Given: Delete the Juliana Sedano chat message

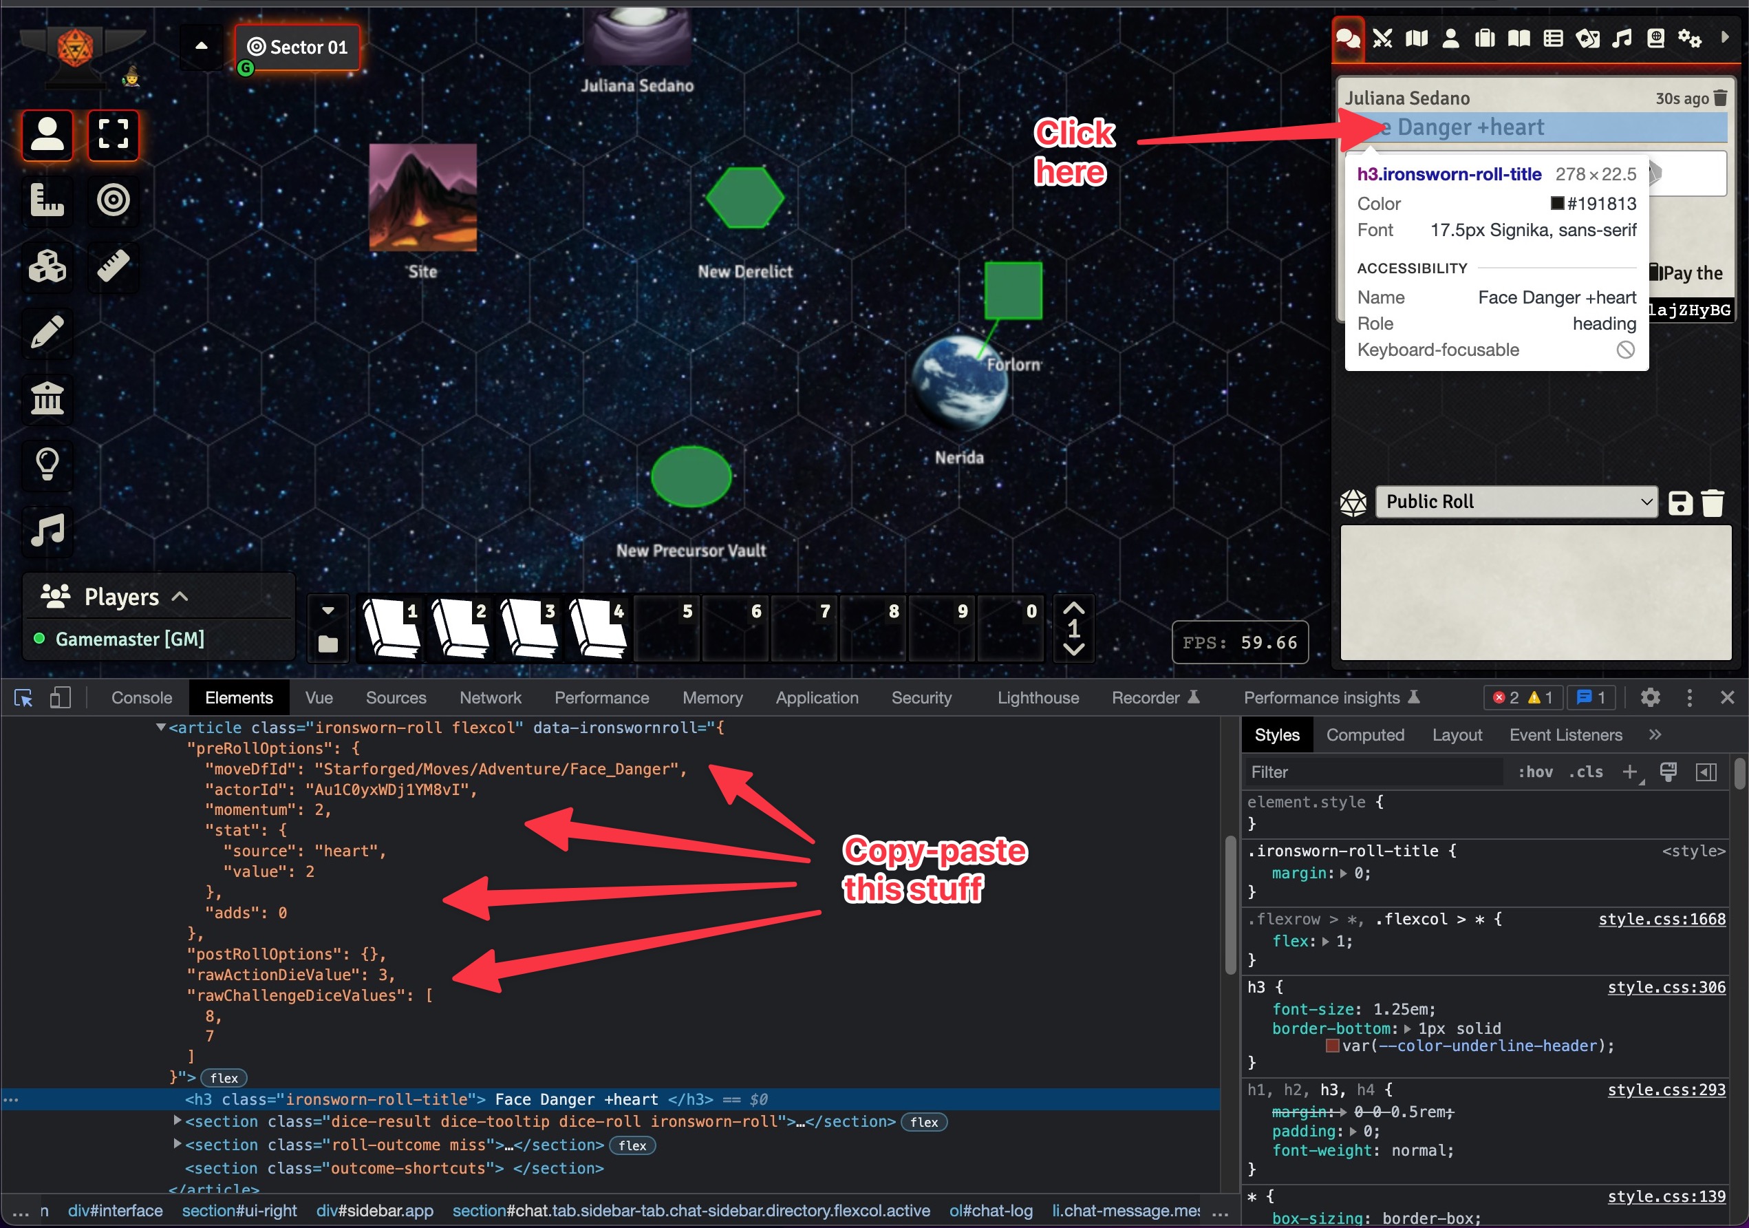Looking at the screenshot, I should click(x=1720, y=98).
